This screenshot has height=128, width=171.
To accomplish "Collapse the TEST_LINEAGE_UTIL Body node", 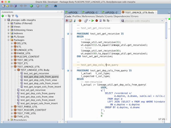I will click(x=15, y=70).
